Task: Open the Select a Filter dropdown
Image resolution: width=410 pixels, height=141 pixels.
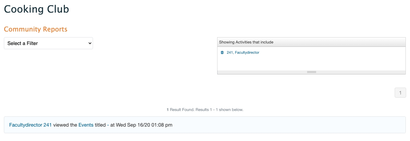Action: 48,43
